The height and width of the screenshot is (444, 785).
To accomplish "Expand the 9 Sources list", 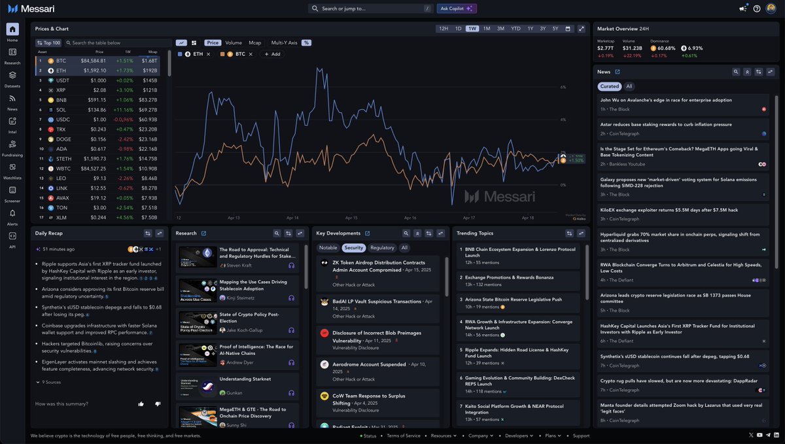I will point(48,382).
